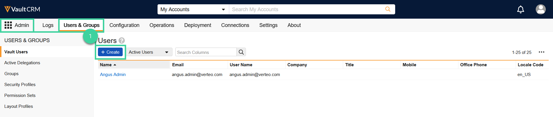
Task: Select Groups in the left sidebar
Action: (12, 74)
